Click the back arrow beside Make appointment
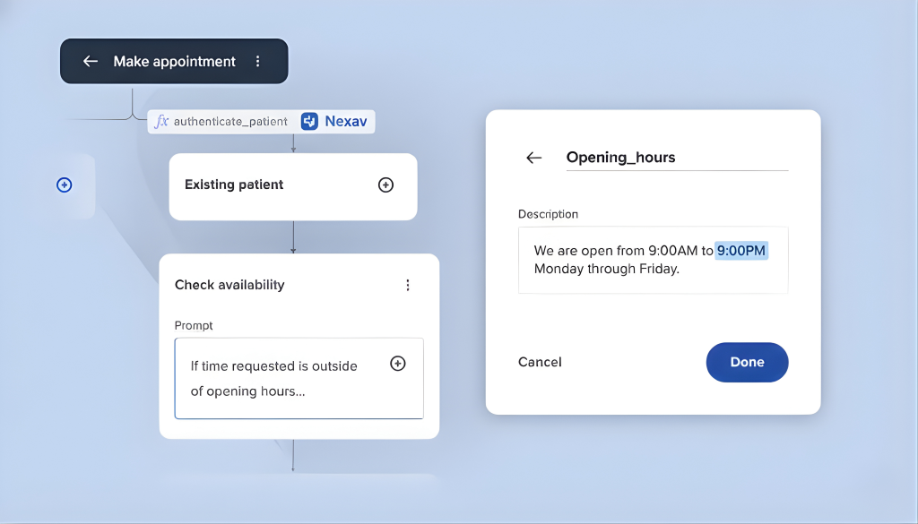This screenshot has height=524, width=918. point(90,62)
